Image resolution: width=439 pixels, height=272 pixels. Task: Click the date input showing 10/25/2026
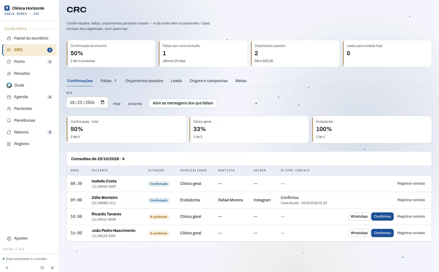[x=87, y=102]
